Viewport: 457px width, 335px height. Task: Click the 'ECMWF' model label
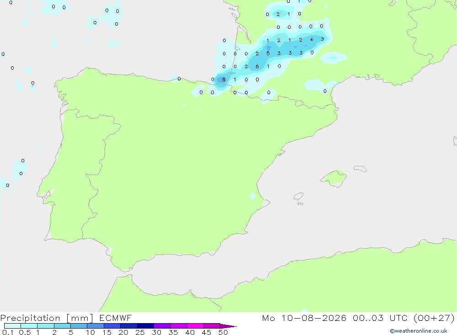[116, 318]
